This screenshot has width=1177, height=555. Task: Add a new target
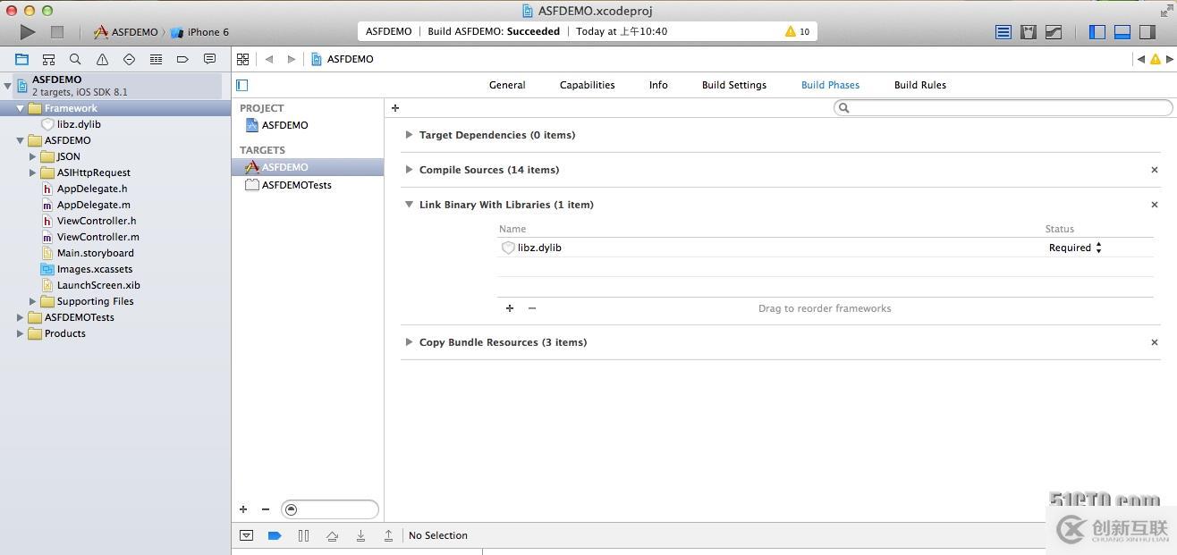pyautogui.click(x=243, y=509)
